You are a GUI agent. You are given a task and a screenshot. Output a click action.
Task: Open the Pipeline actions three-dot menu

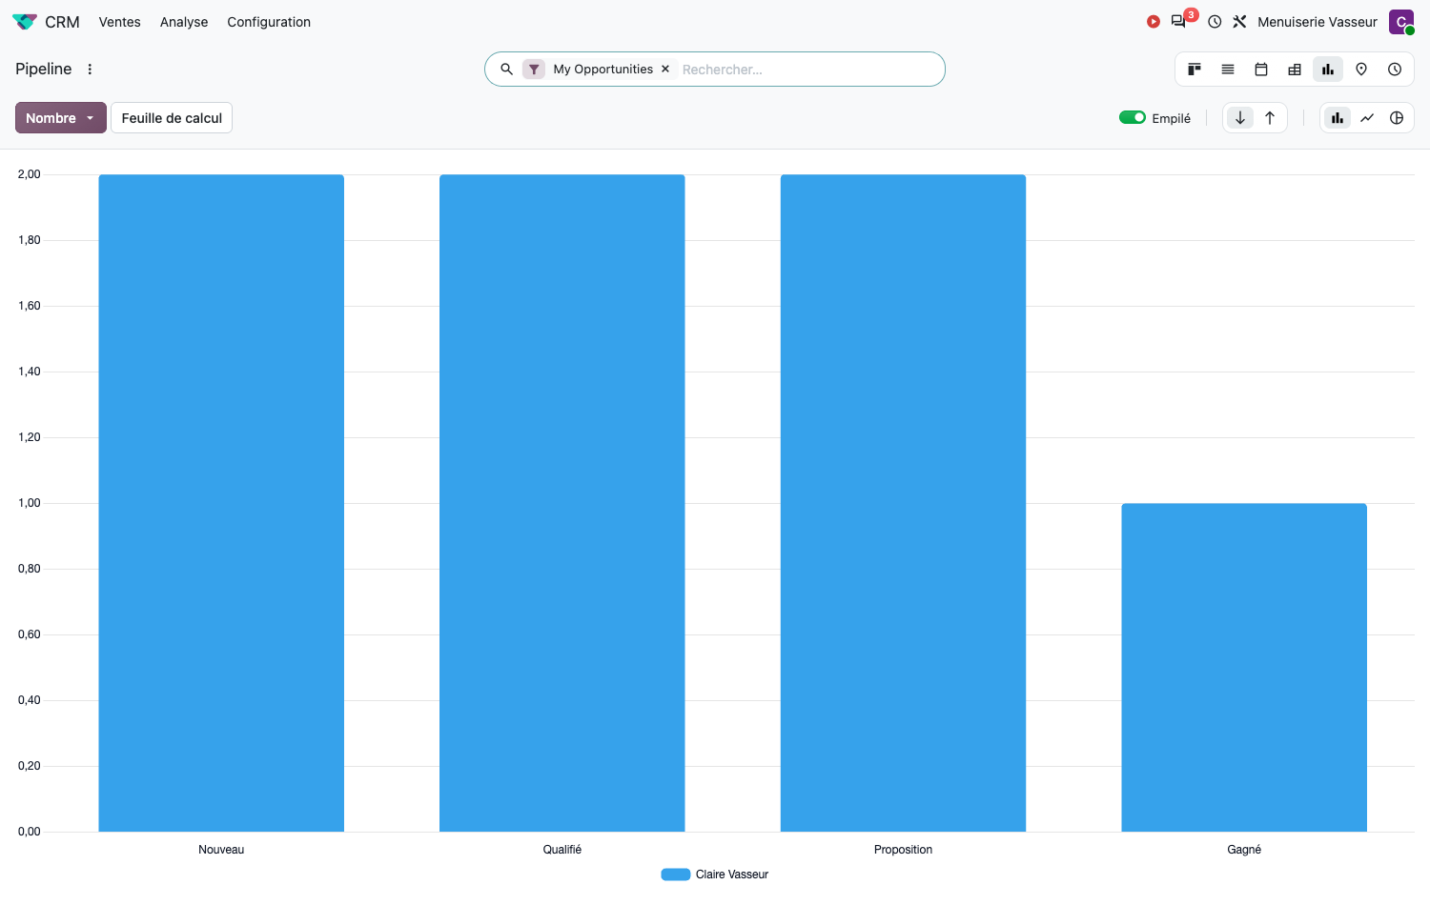pyautogui.click(x=90, y=69)
